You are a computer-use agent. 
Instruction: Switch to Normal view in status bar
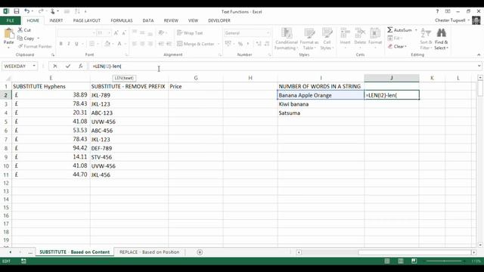pyautogui.click(x=386, y=261)
